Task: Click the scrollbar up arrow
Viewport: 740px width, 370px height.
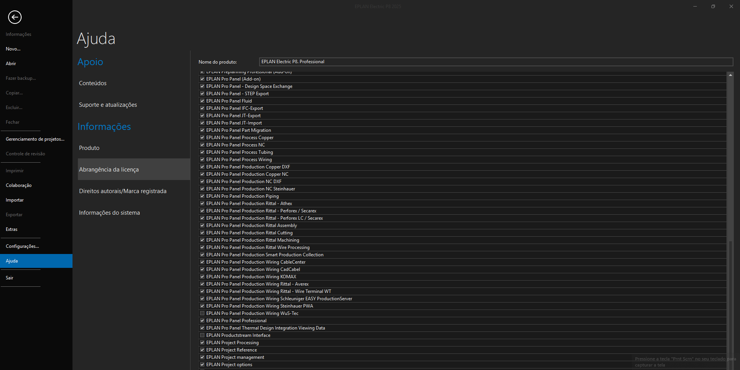Action: [730, 75]
